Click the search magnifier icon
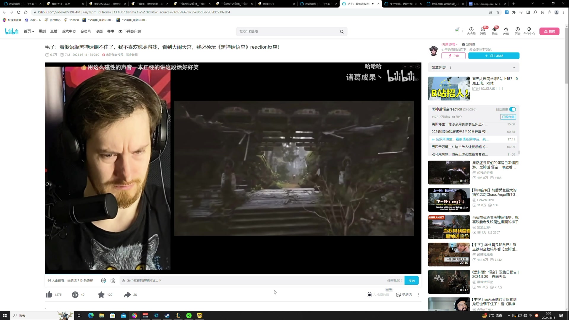Image resolution: width=569 pixels, height=320 pixels. click(342, 32)
